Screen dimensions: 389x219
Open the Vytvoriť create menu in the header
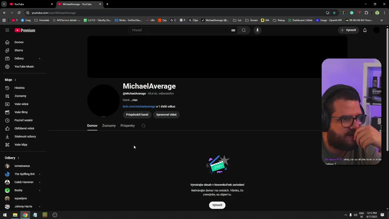349,30
